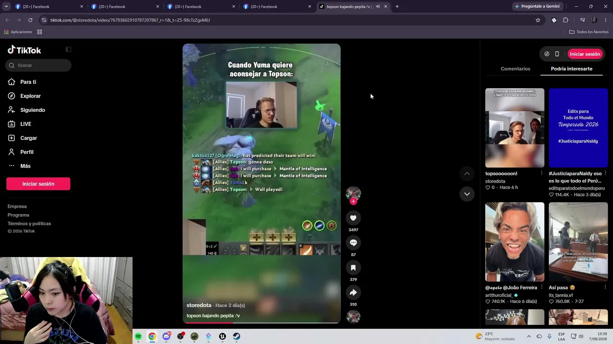Open Chrome profile avatar
The width and height of the screenshot is (613, 344).
point(594,20)
